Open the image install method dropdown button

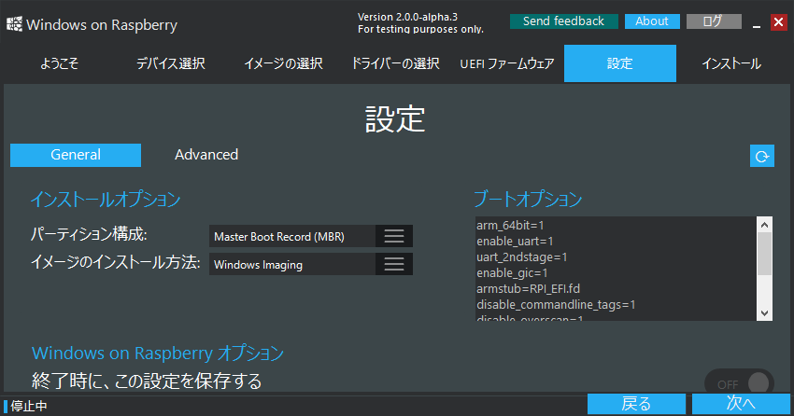point(394,264)
